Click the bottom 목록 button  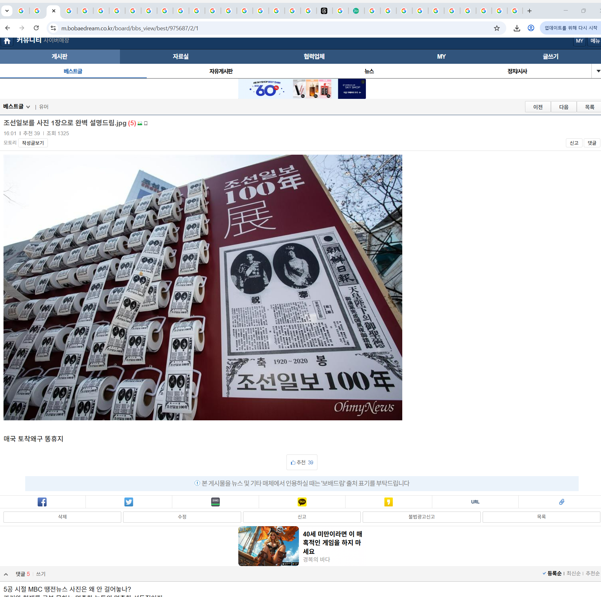[541, 517]
